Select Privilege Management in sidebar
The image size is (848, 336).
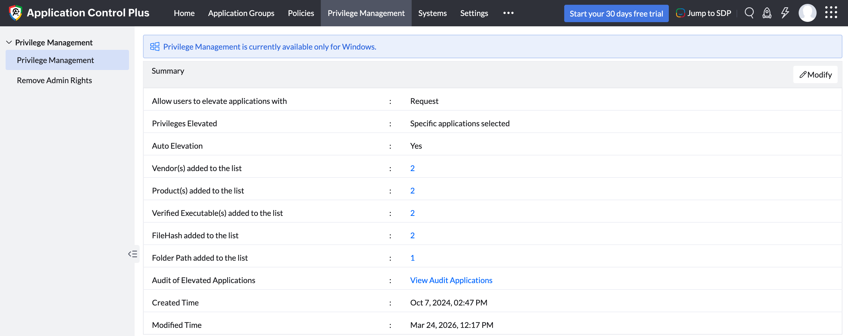(x=67, y=60)
